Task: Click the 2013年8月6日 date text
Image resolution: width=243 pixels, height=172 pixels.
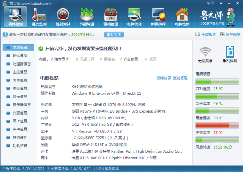Action: click(83, 34)
